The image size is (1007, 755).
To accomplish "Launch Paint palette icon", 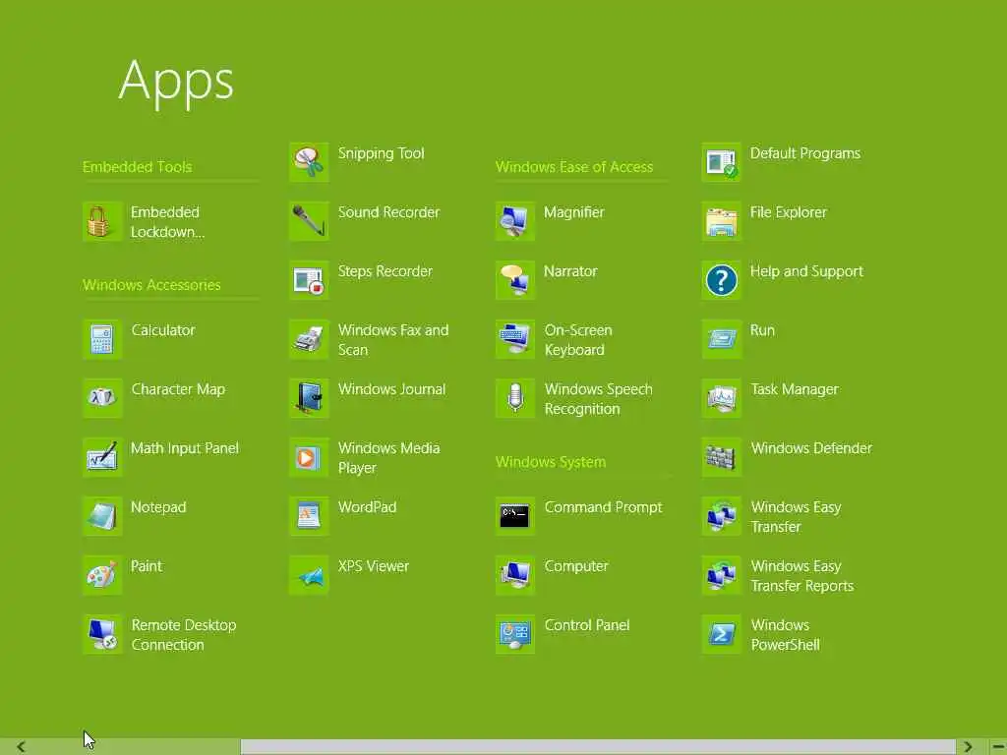I will 102,576.
